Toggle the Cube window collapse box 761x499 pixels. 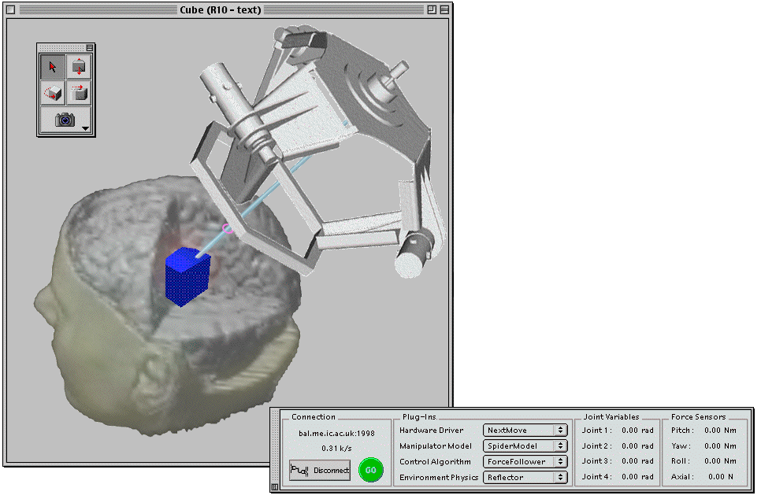tap(445, 9)
